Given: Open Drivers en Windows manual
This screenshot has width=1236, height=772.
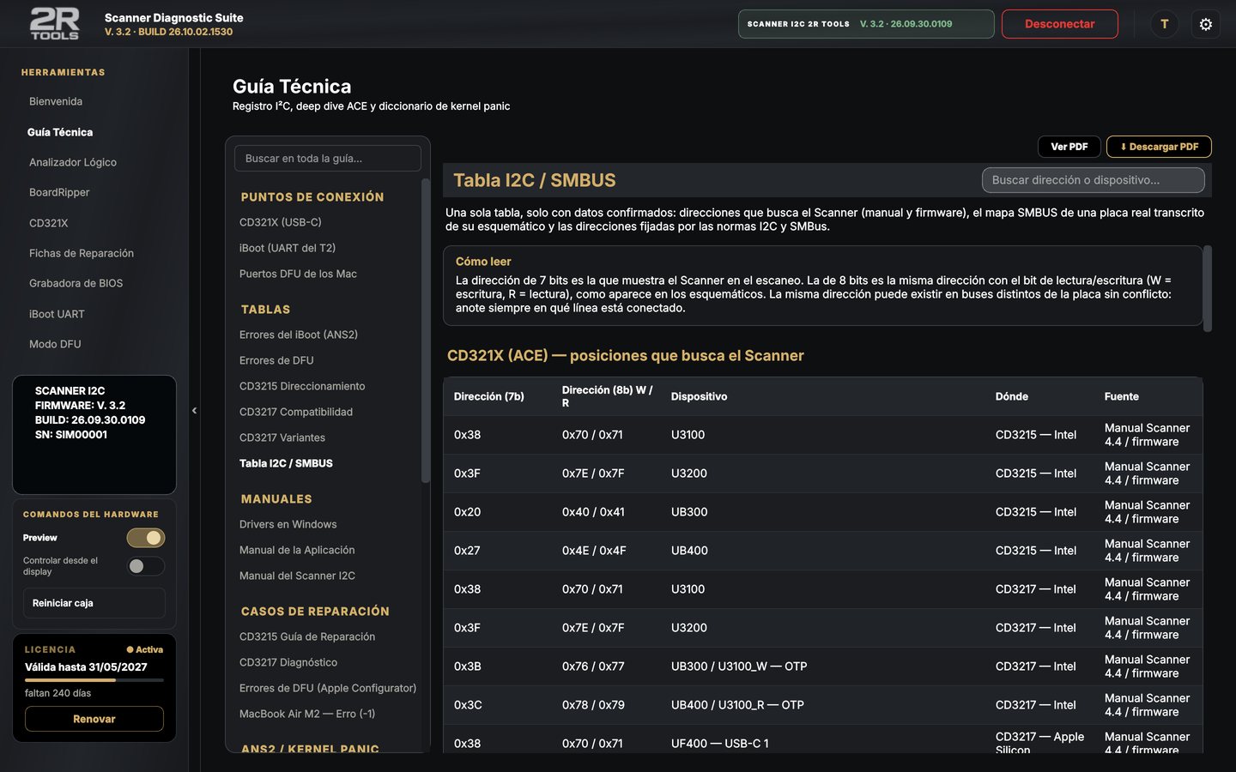Looking at the screenshot, I should tap(288, 524).
